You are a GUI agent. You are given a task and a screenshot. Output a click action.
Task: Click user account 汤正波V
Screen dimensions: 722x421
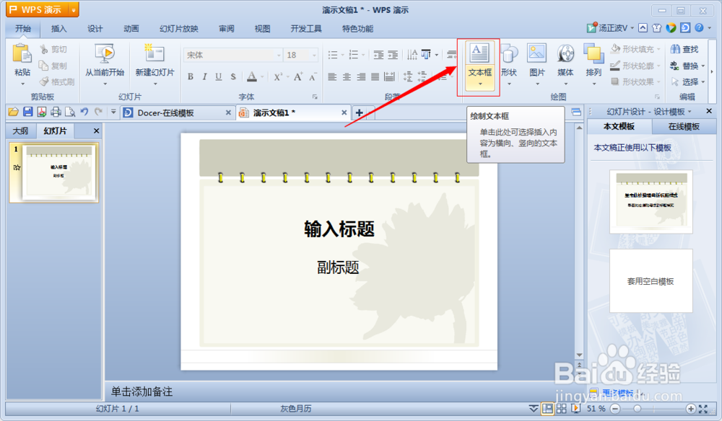pos(613,28)
